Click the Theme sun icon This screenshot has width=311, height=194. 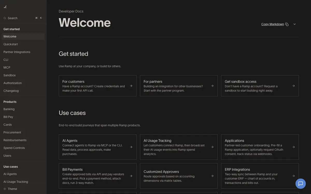(x=5, y=189)
